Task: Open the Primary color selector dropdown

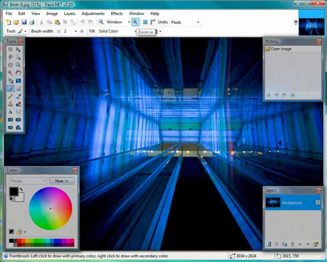Action: 28,181
